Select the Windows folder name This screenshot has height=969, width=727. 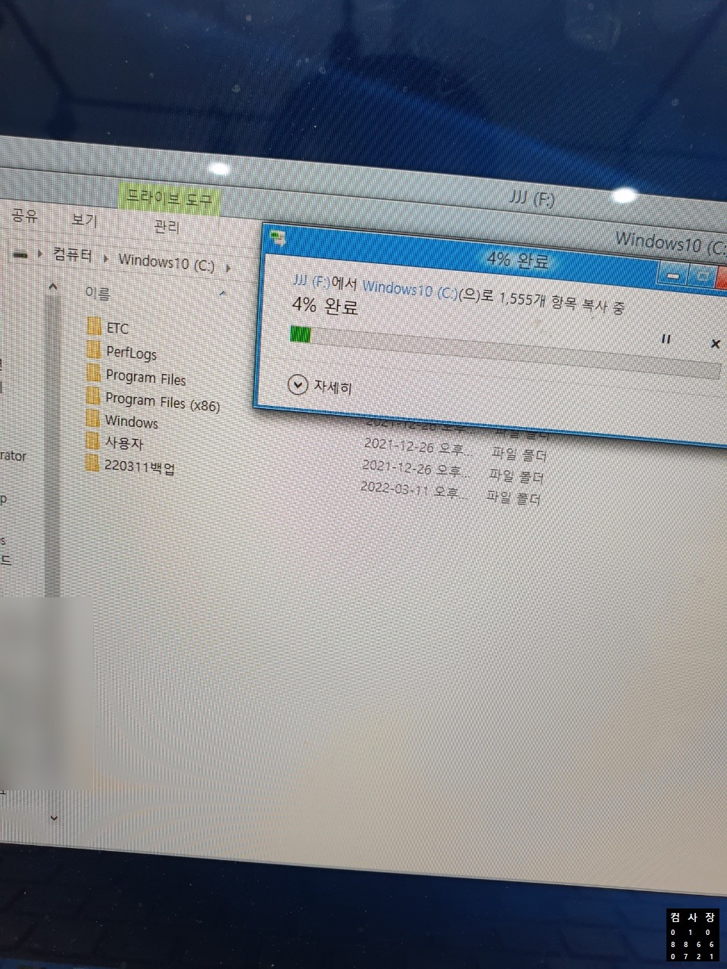click(132, 422)
